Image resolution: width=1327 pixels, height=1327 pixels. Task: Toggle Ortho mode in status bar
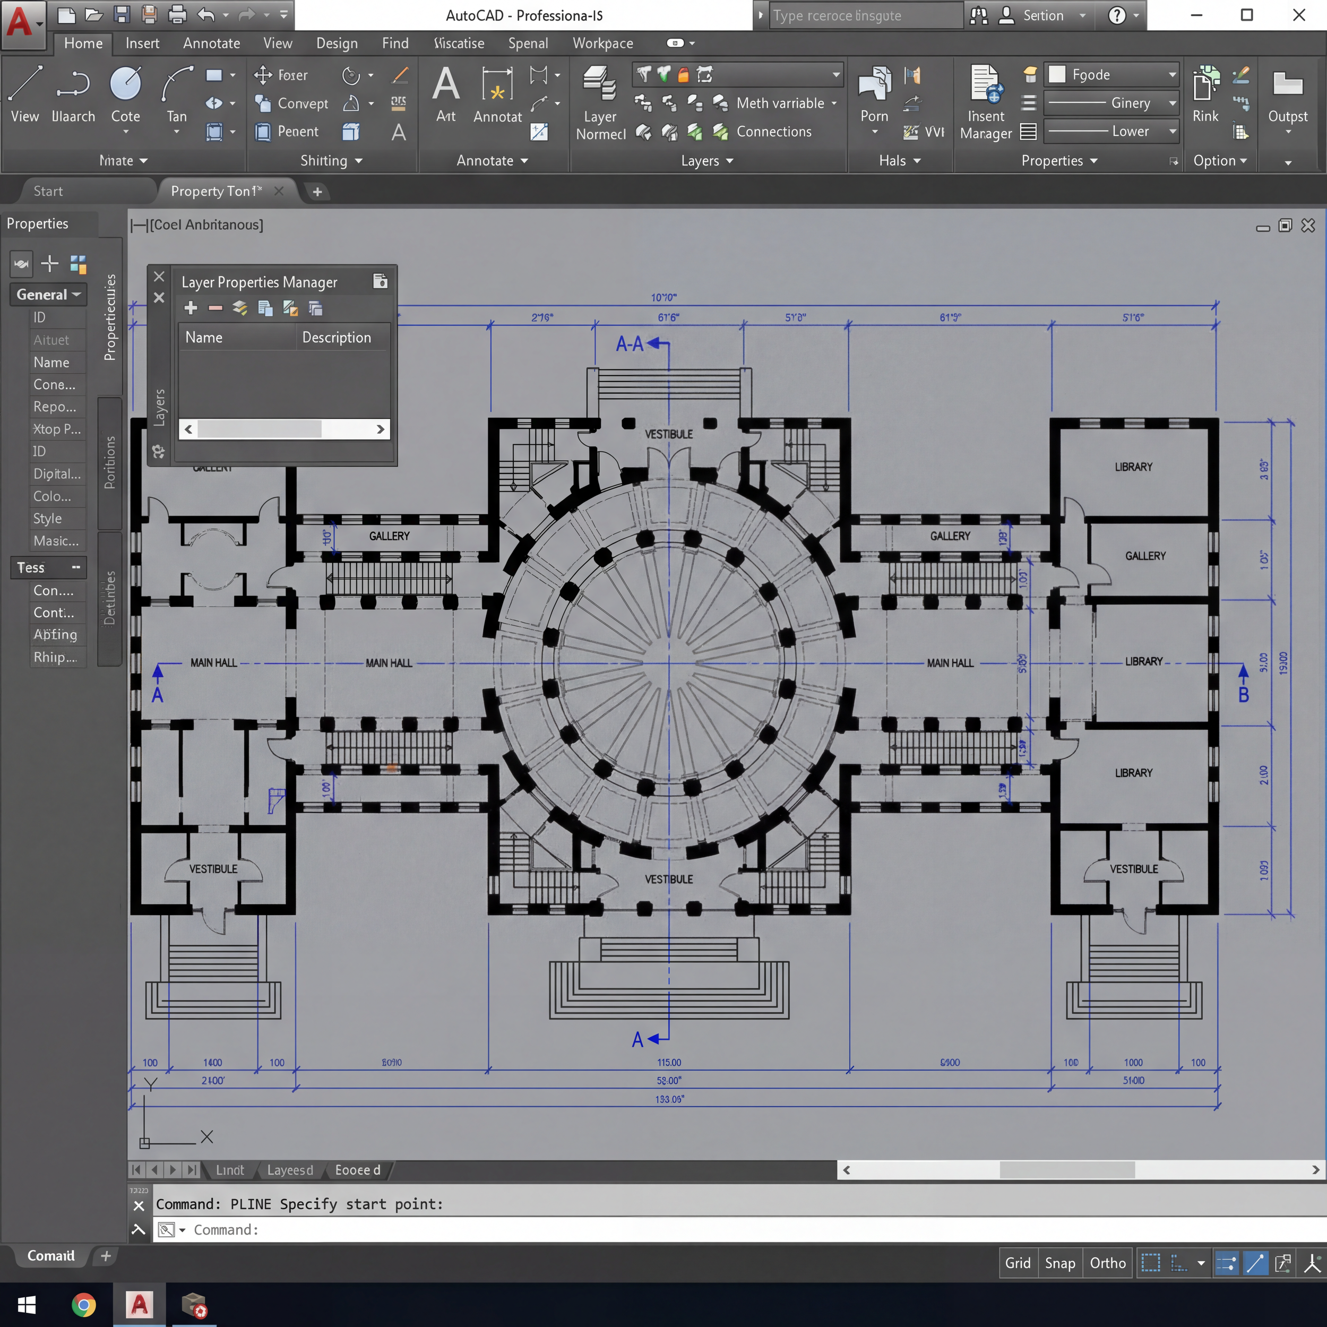(1107, 1262)
